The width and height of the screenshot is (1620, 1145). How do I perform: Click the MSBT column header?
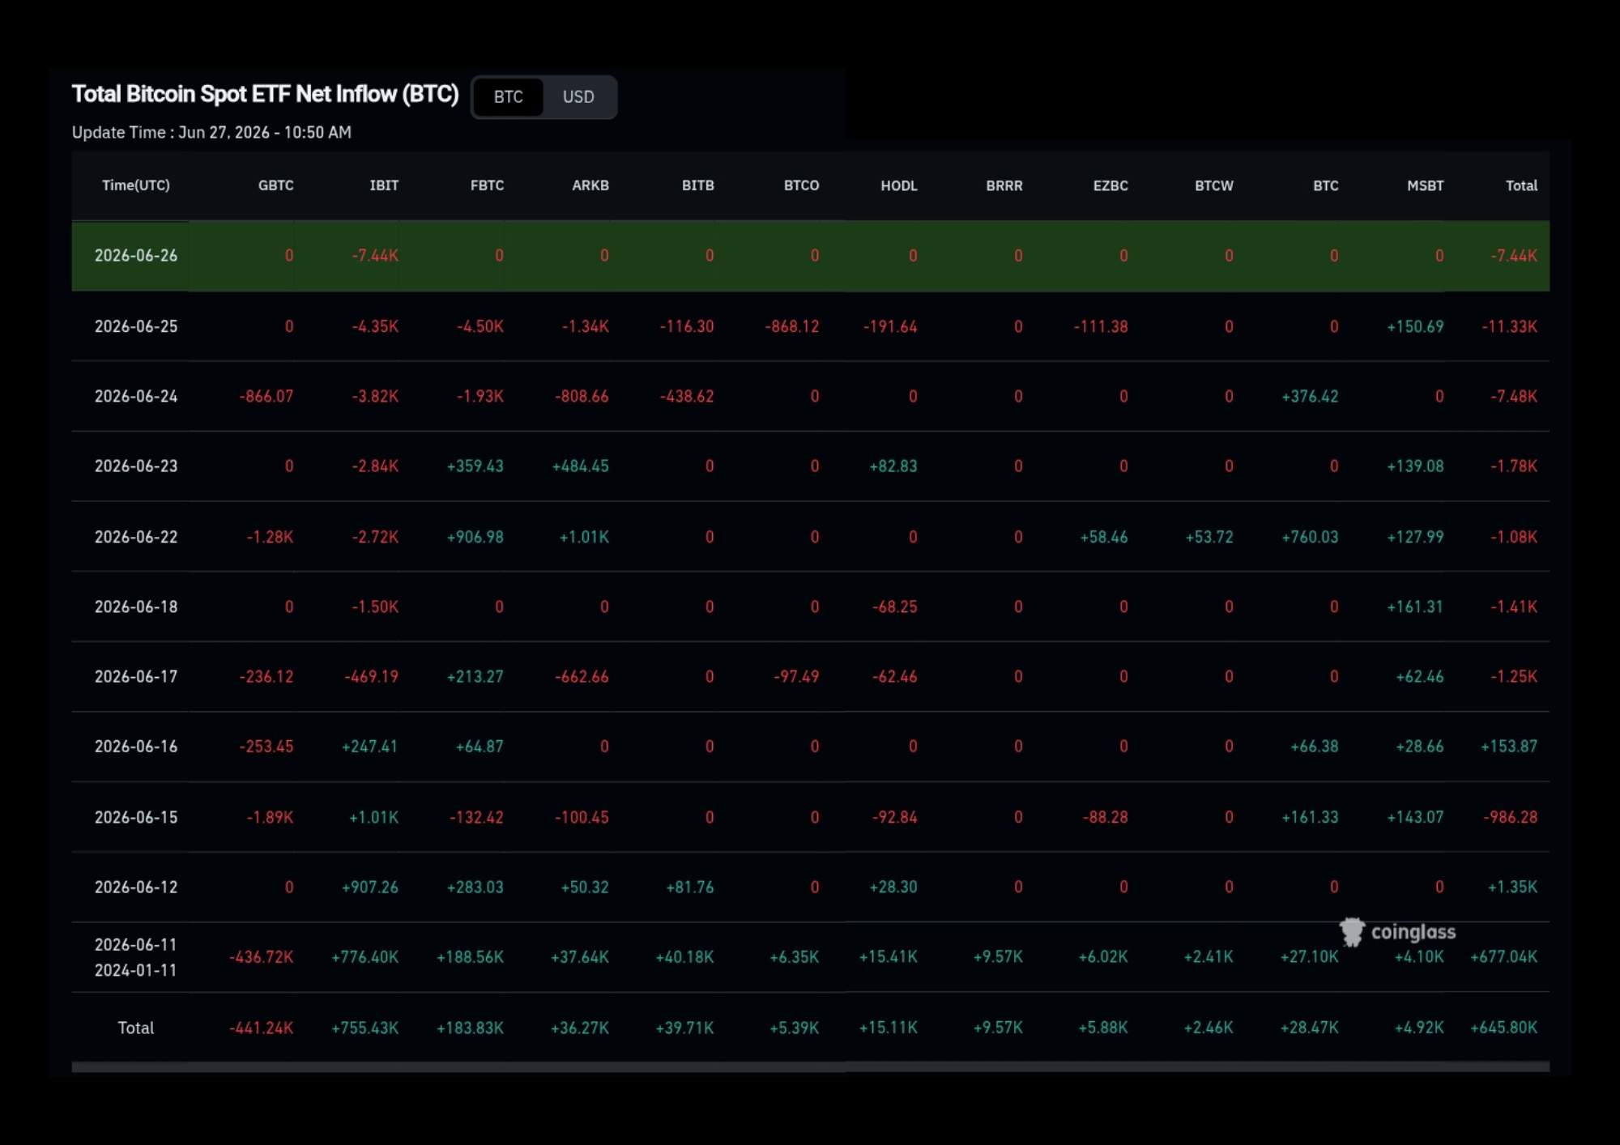click(1425, 185)
